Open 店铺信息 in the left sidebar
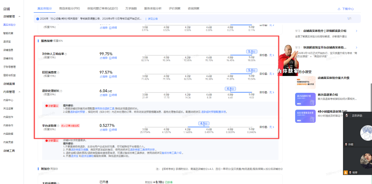 [8, 50]
